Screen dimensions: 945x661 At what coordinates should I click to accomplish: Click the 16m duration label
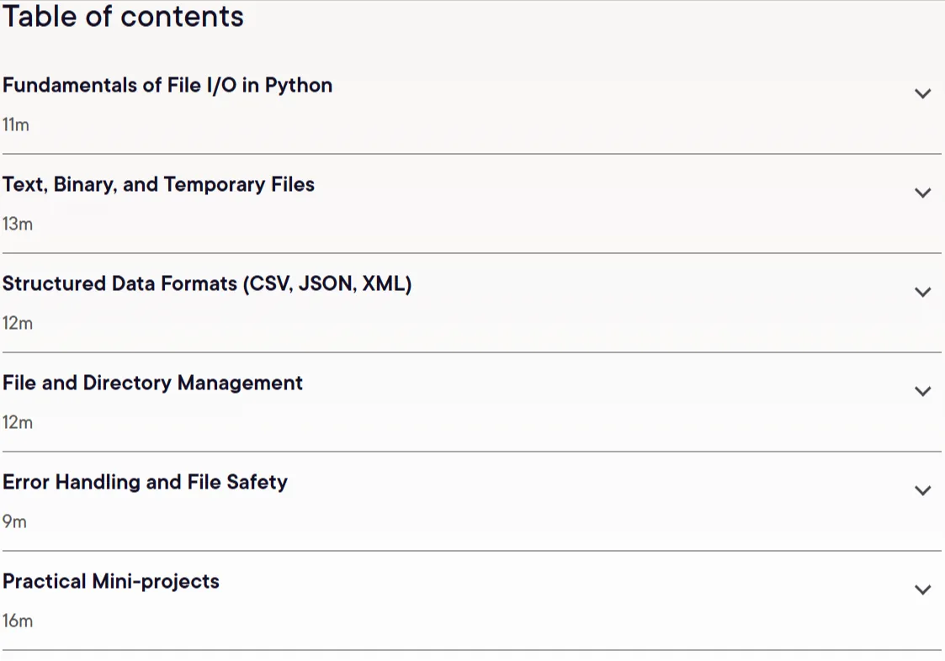(18, 621)
